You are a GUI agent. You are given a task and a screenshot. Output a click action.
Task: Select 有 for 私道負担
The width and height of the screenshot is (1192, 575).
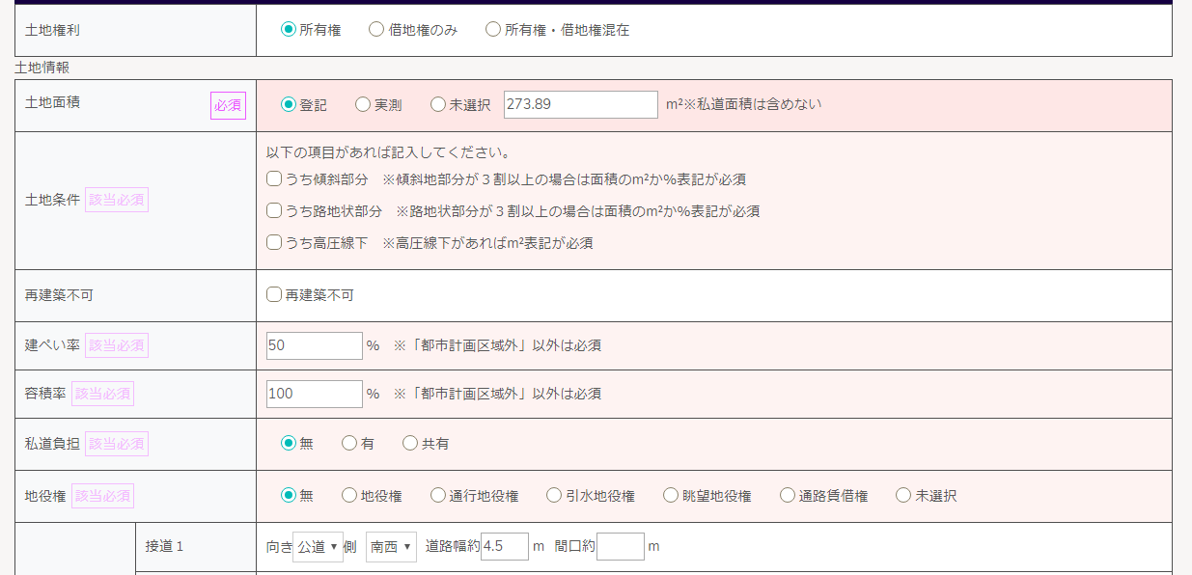click(x=349, y=444)
